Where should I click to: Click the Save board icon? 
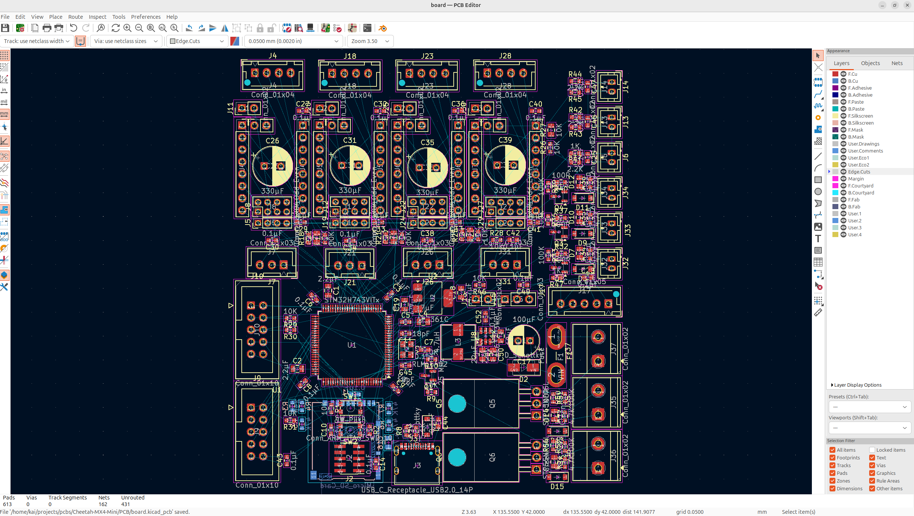pyautogui.click(x=5, y=28)
